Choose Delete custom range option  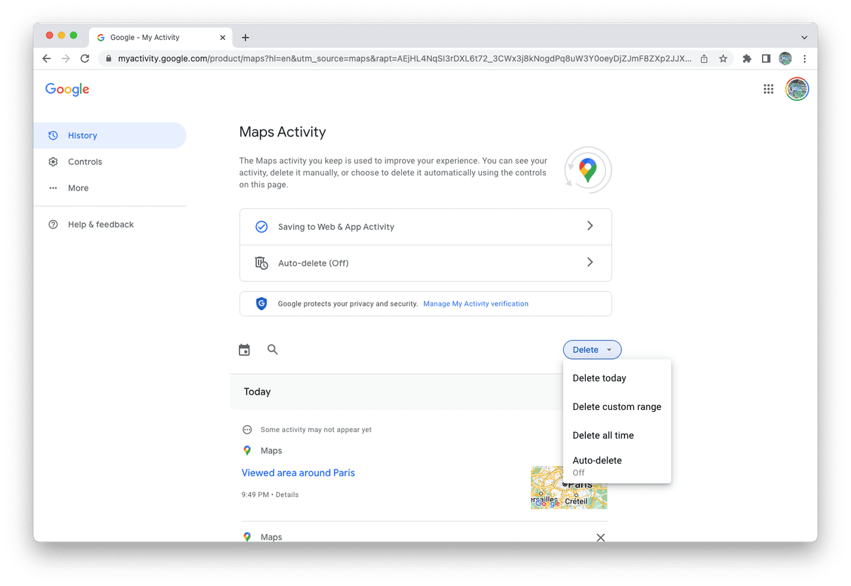(x=617, y=407)
